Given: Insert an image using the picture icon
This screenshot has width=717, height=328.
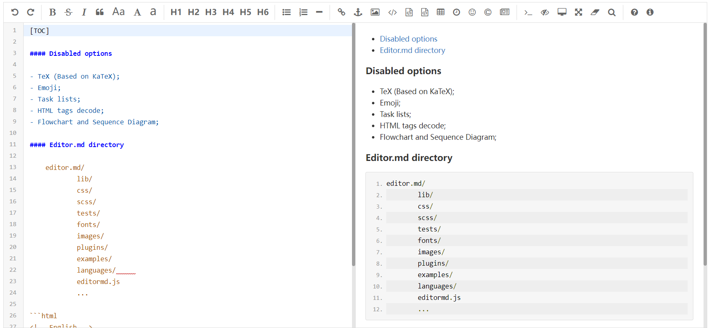Looking at the screenshot, I should point(375,12).
